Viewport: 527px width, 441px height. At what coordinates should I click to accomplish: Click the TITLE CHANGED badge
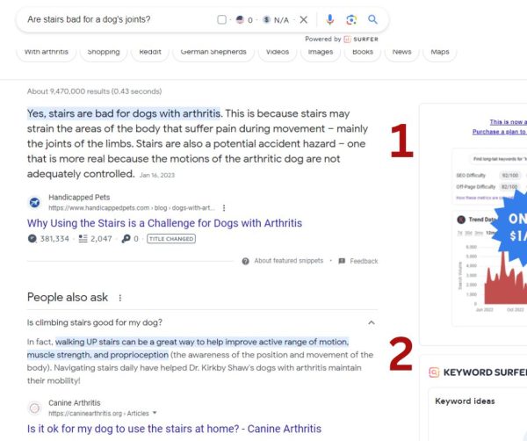click(171, 239)
